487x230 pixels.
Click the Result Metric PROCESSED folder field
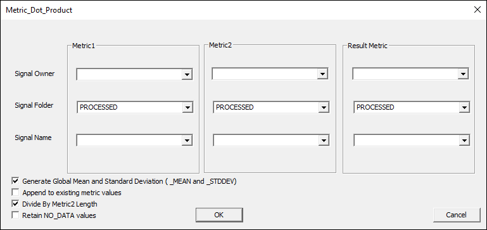pos(406,108)
